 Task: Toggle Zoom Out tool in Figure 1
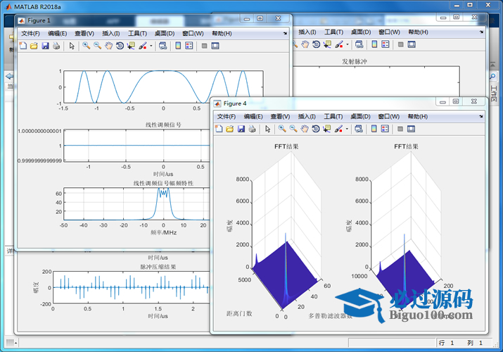pyautogui.click(x=98, y=46)
